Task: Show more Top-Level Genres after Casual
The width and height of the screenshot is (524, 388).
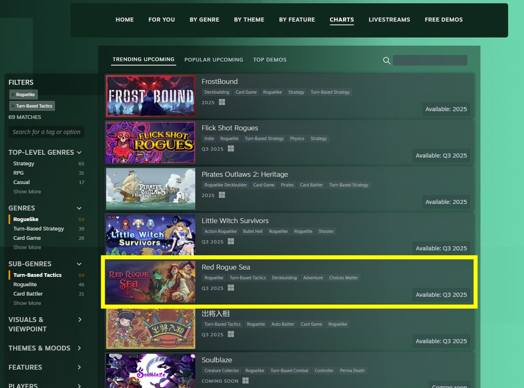Action: pos(27,192)
